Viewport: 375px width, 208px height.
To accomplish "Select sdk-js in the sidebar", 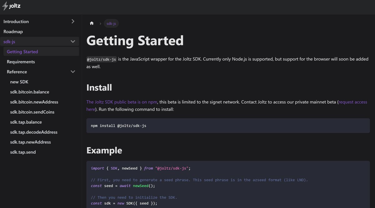I will tap(9, 41).
